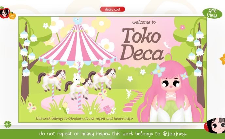Click the "welcome to" heading text

tap(144, 22)
